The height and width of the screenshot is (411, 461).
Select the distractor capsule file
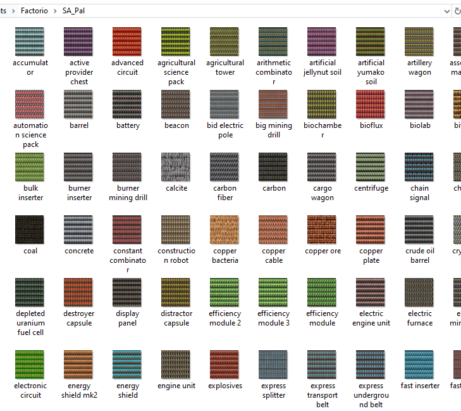(176, 293)
